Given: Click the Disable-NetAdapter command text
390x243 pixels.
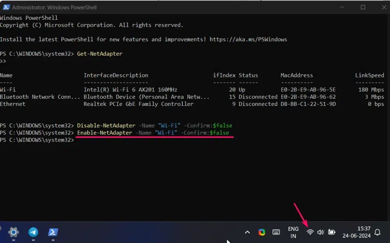Looking at the screenshot, I should click(106, 125).
